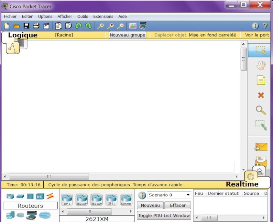This screenshot has width=273, height=222.
Task: Save with the floppy disk icon
Action: coord(27,26)
